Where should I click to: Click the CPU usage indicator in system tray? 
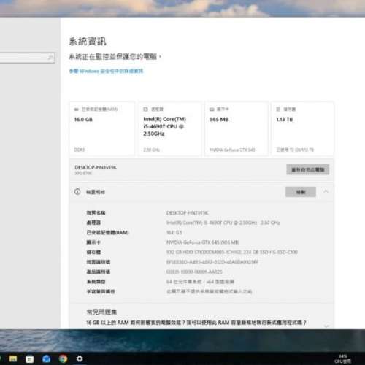point(342,359)
